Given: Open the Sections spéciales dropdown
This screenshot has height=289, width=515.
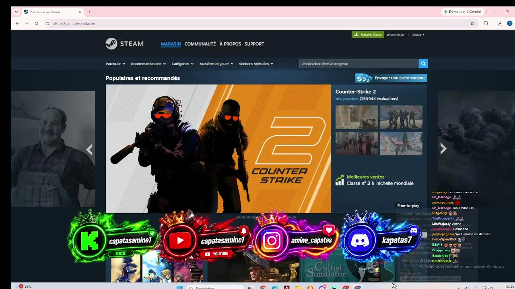Looking at the screenshot, I should coord(256,64).
